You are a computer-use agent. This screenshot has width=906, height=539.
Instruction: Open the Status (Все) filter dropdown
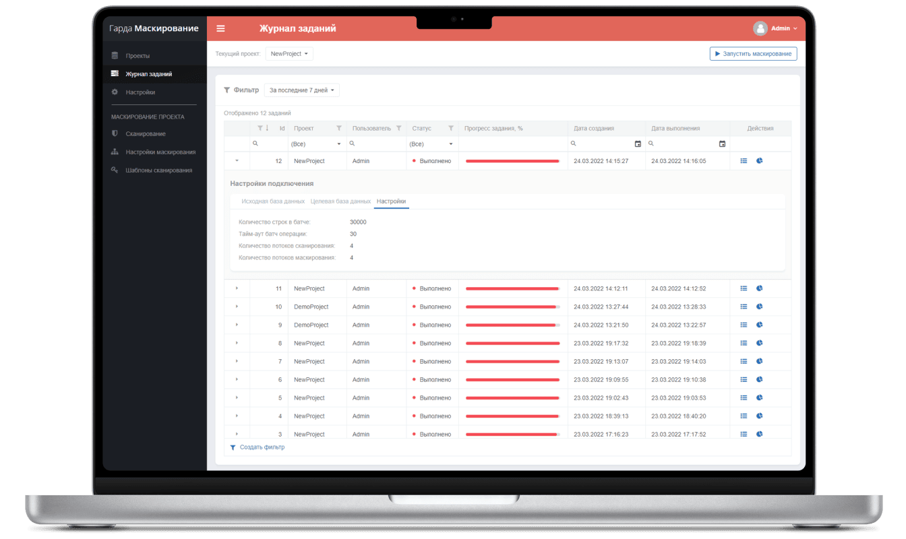click(x=431, y=144)
